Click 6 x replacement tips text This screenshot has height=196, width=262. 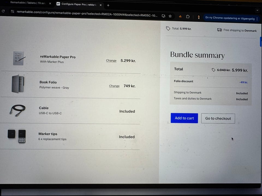pyautogui.click(x=52, y=139)
